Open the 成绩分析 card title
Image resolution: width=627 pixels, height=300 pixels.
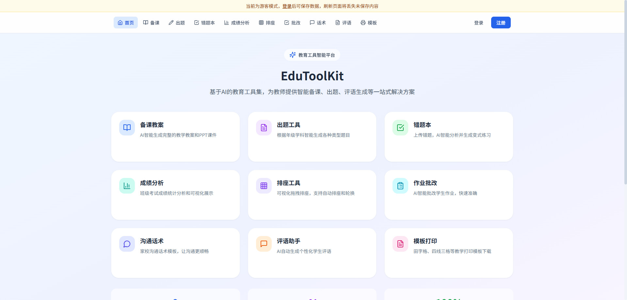pos(152,183)
